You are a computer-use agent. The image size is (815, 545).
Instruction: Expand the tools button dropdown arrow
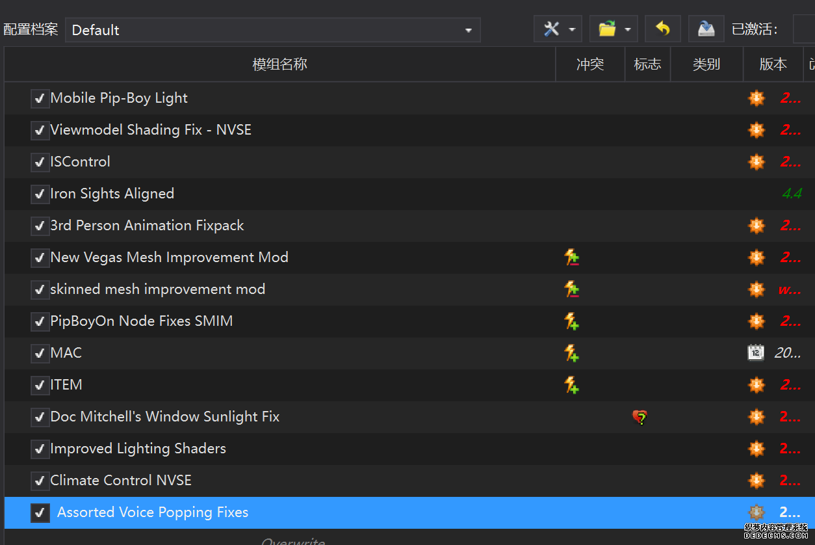(x=572, y=30)
